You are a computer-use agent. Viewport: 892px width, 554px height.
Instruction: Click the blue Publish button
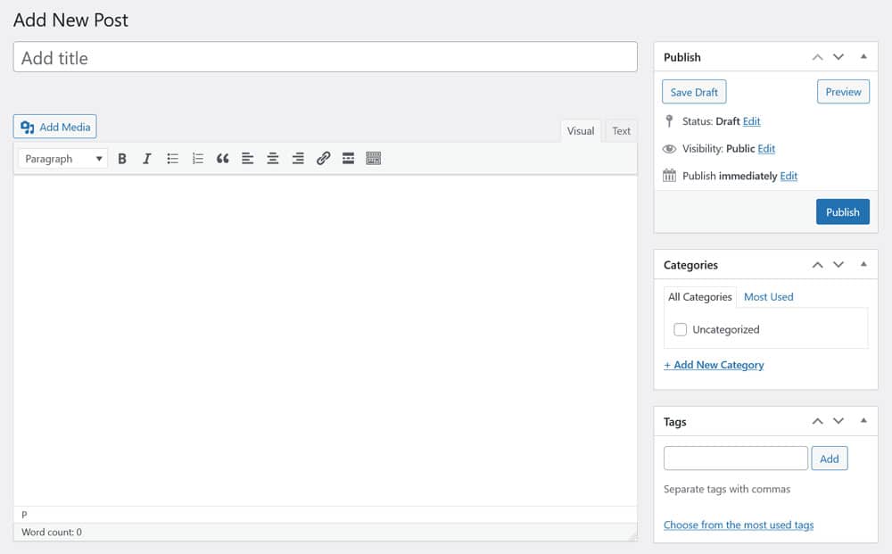click(x=842, y=211)
